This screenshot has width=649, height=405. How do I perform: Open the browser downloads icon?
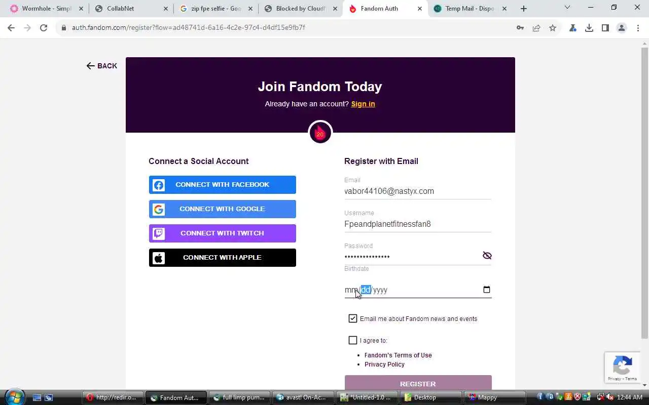pos(589,28)
